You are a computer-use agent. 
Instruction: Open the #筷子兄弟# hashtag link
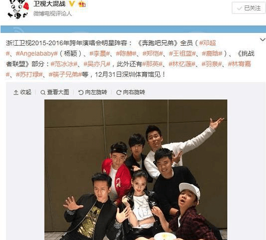[x=65, y=74]
